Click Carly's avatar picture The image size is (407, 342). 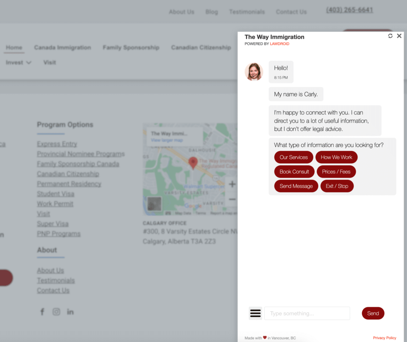pyautogui.click(x=254, y=72)
